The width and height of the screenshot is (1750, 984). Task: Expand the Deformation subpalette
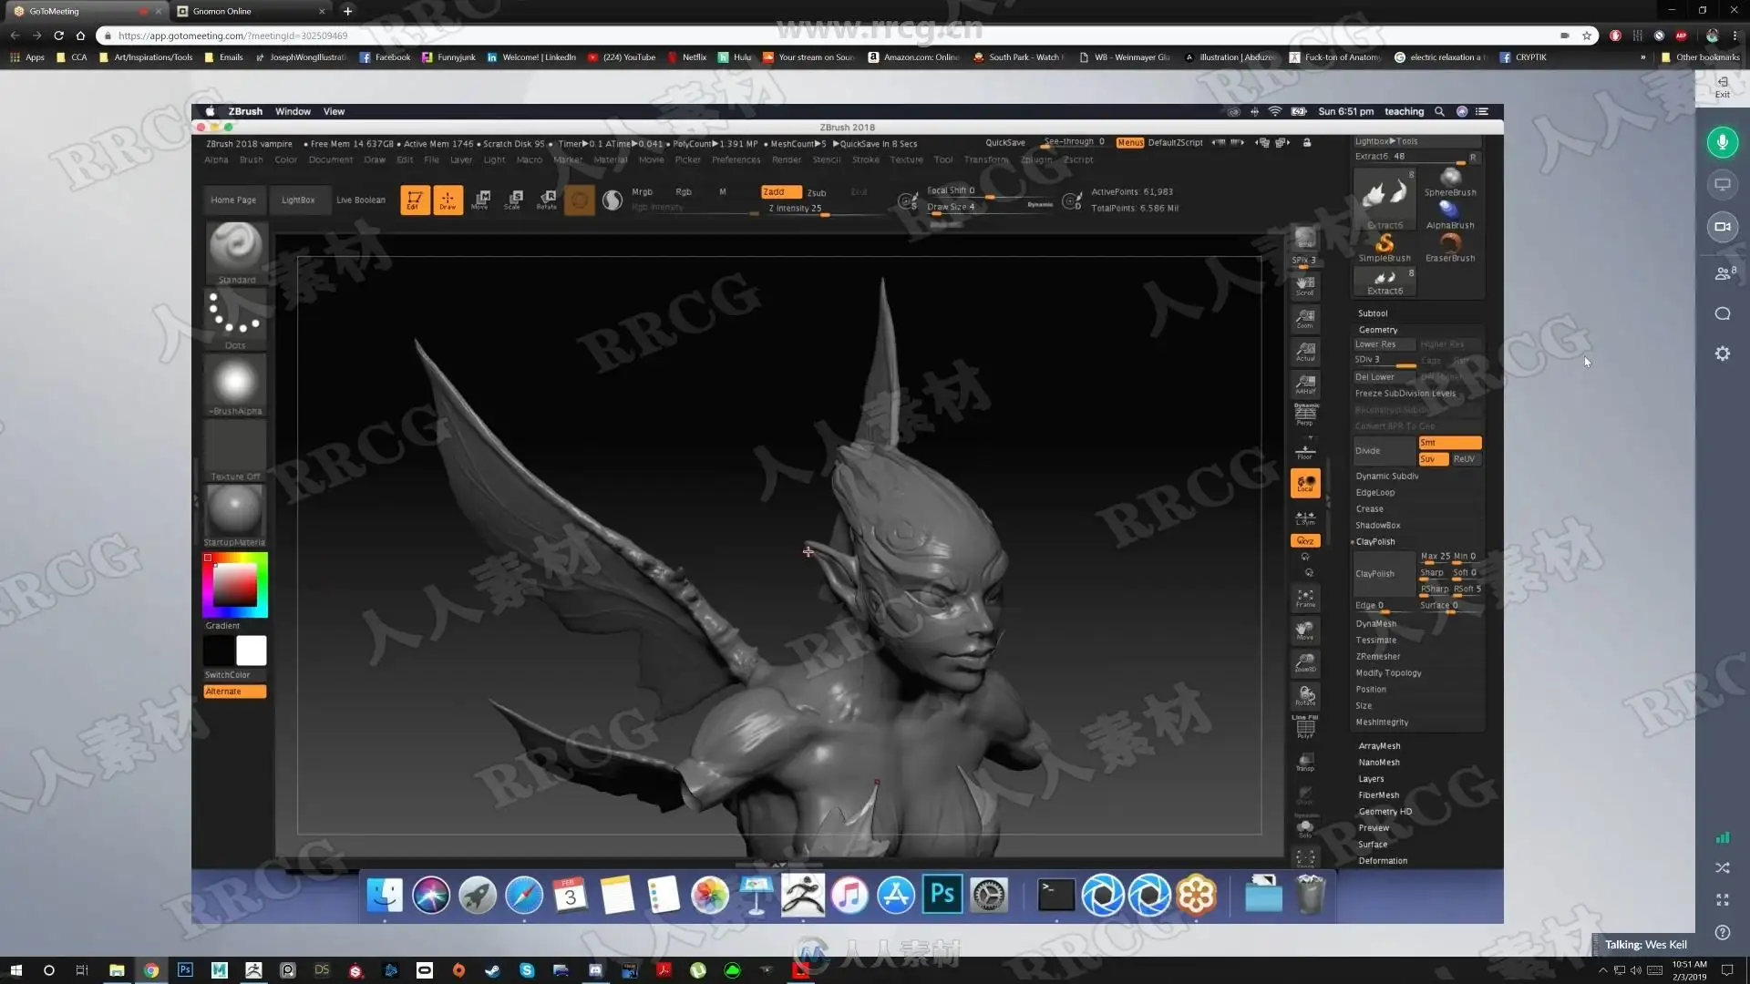tap(1382, 861)
